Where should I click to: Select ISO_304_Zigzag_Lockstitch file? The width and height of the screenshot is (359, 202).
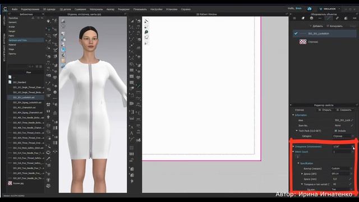[27, 103]
